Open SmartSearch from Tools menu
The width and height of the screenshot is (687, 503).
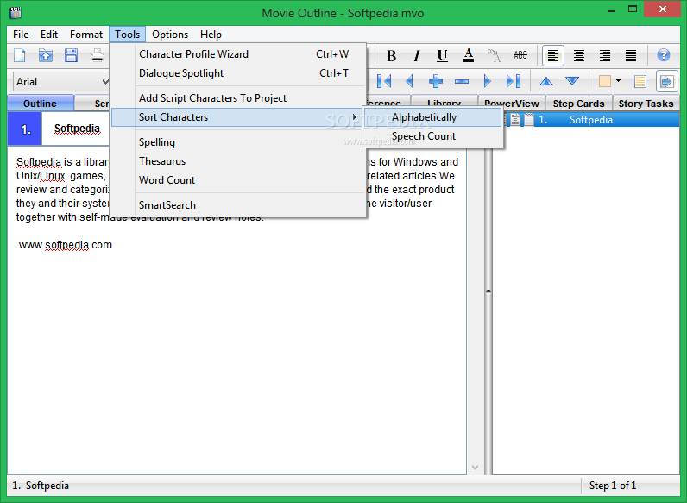[239, 205]
